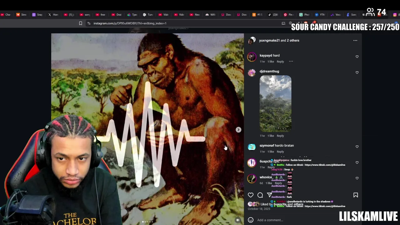Like 6uapcita's comment

[357, 162]
